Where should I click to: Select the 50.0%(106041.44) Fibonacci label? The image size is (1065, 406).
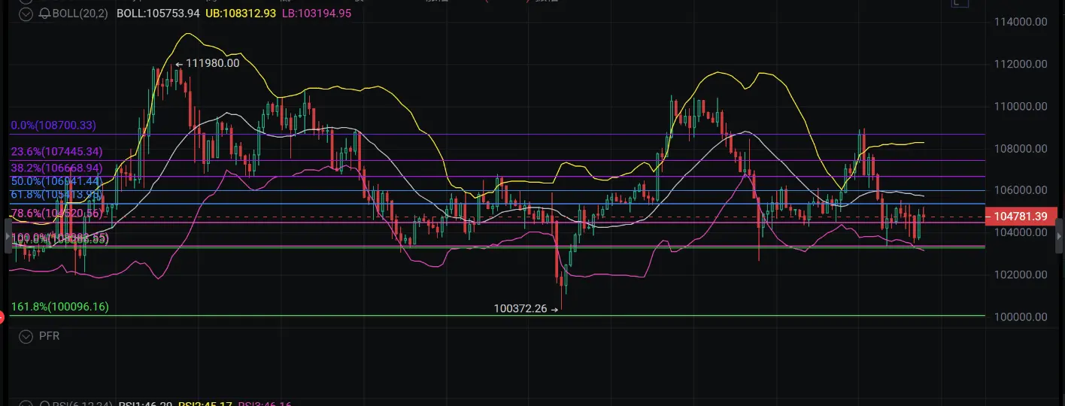coord(56,181)
